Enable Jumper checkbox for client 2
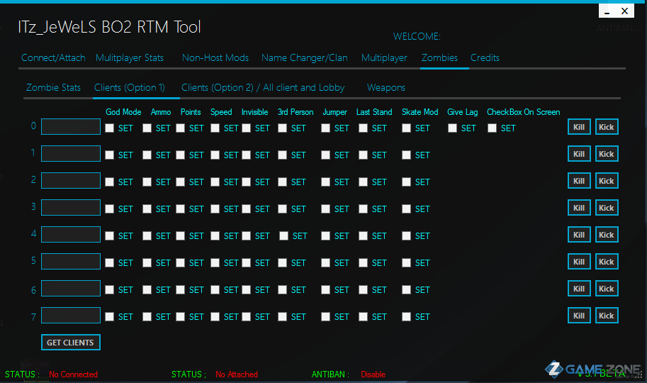647x383 pixels. click(325, 182)
